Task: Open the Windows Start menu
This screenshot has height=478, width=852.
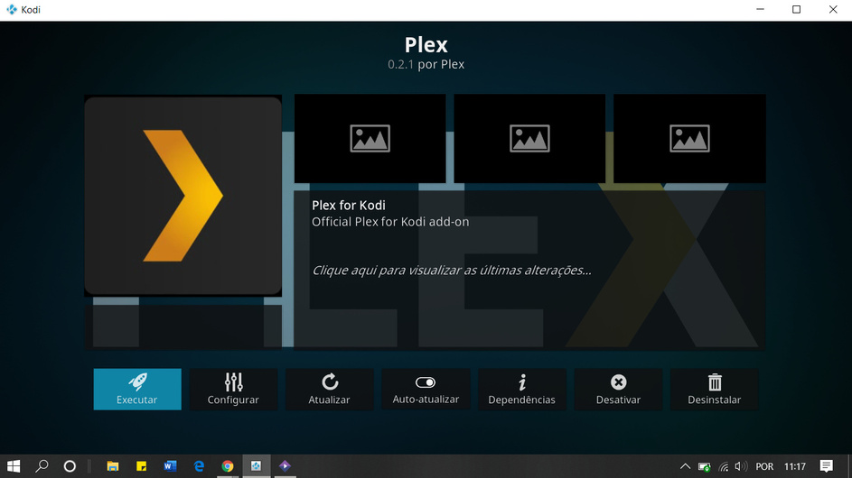Action: click(14, 466)
